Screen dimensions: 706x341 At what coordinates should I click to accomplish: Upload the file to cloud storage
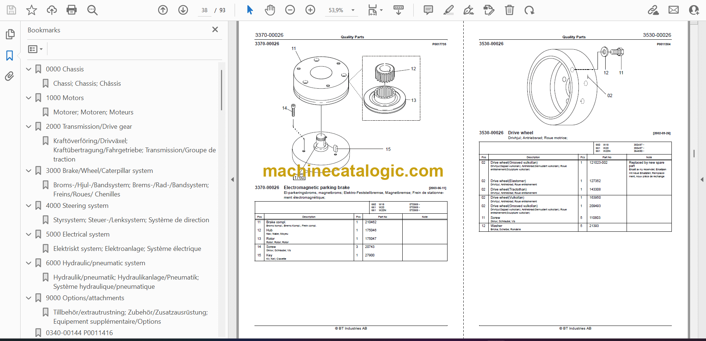coord(52,10)
